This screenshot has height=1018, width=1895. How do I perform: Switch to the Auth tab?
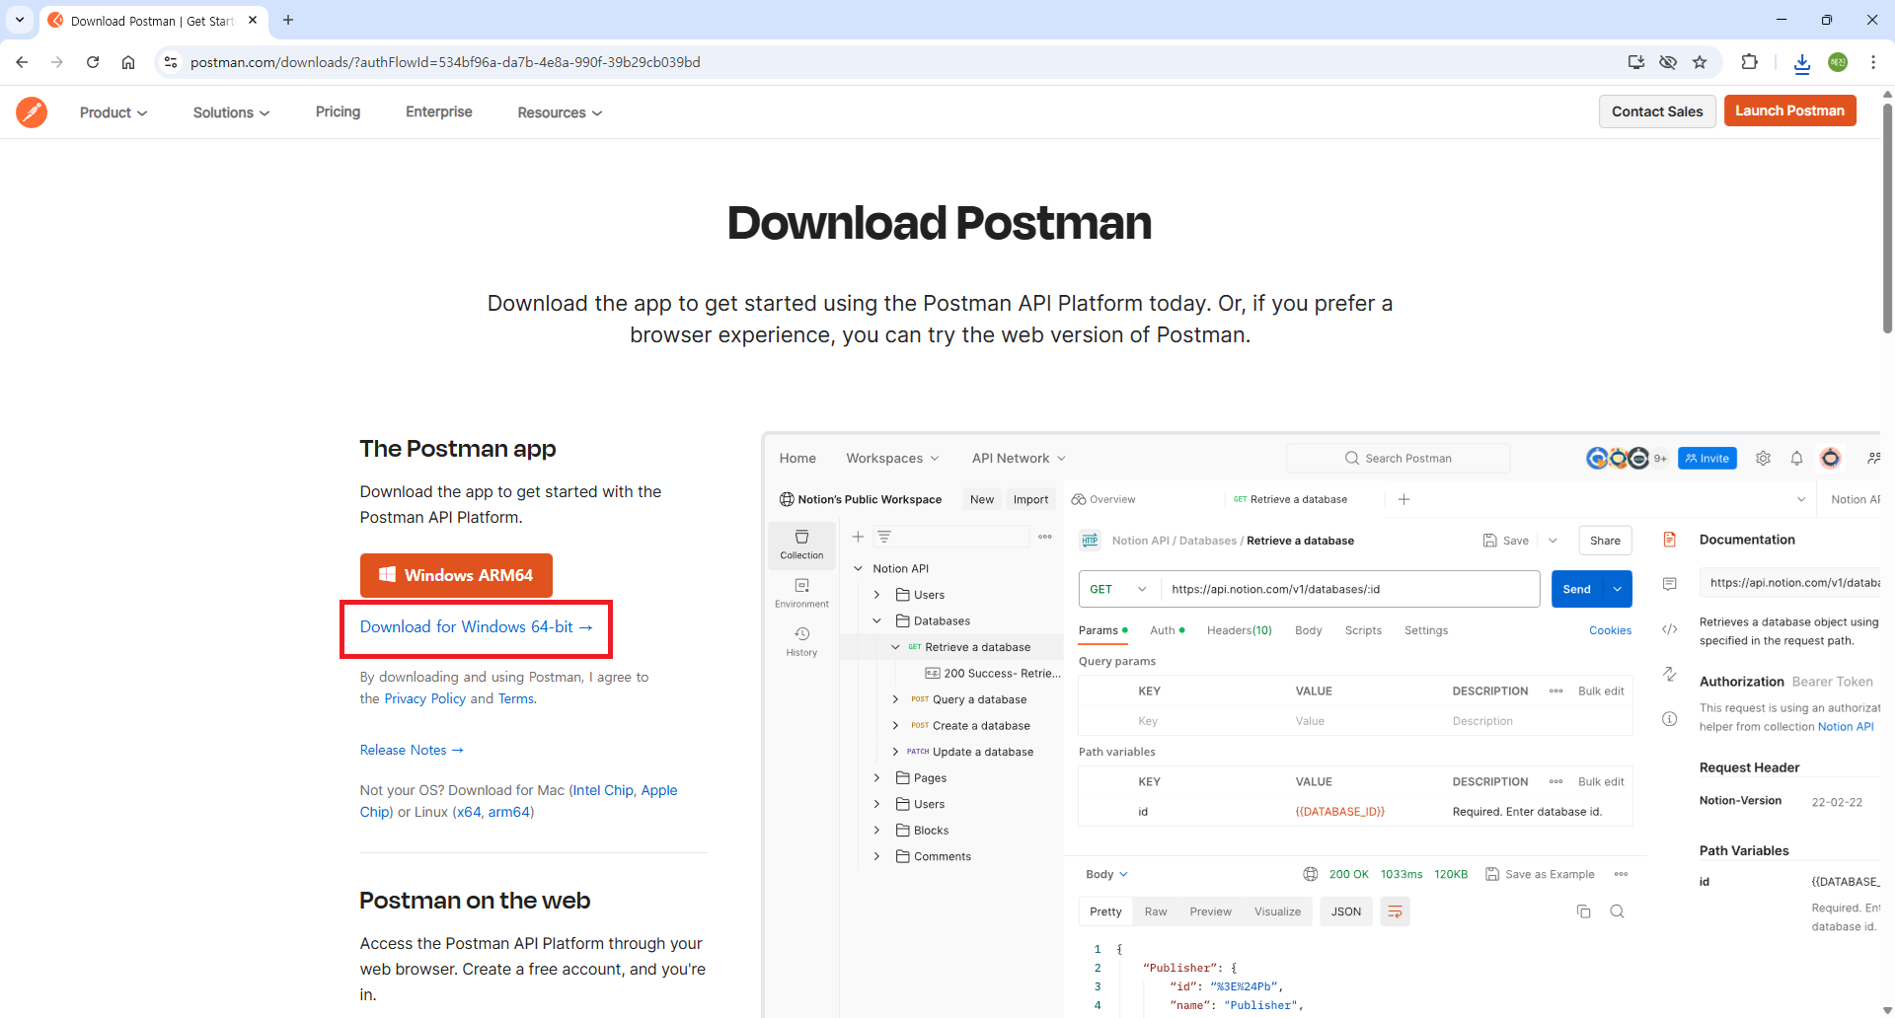click(1168, 630)
